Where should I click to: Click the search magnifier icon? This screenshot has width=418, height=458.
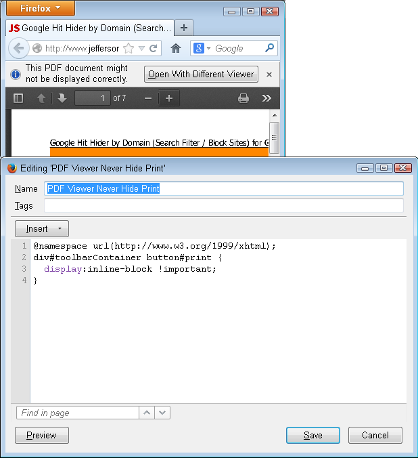coord(269,48)
